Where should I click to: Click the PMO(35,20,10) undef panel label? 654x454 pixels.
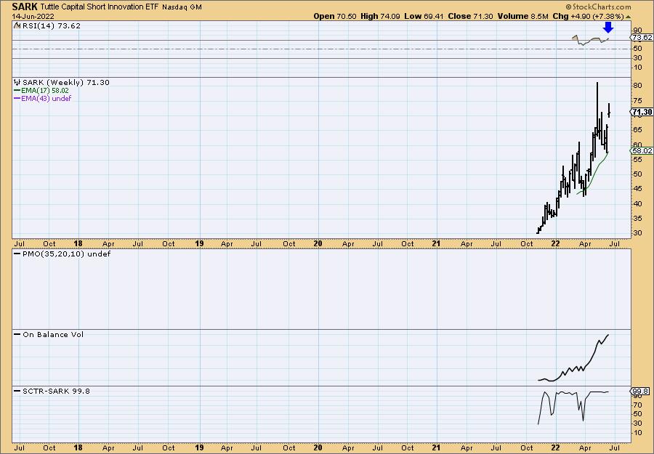point(66,254)
